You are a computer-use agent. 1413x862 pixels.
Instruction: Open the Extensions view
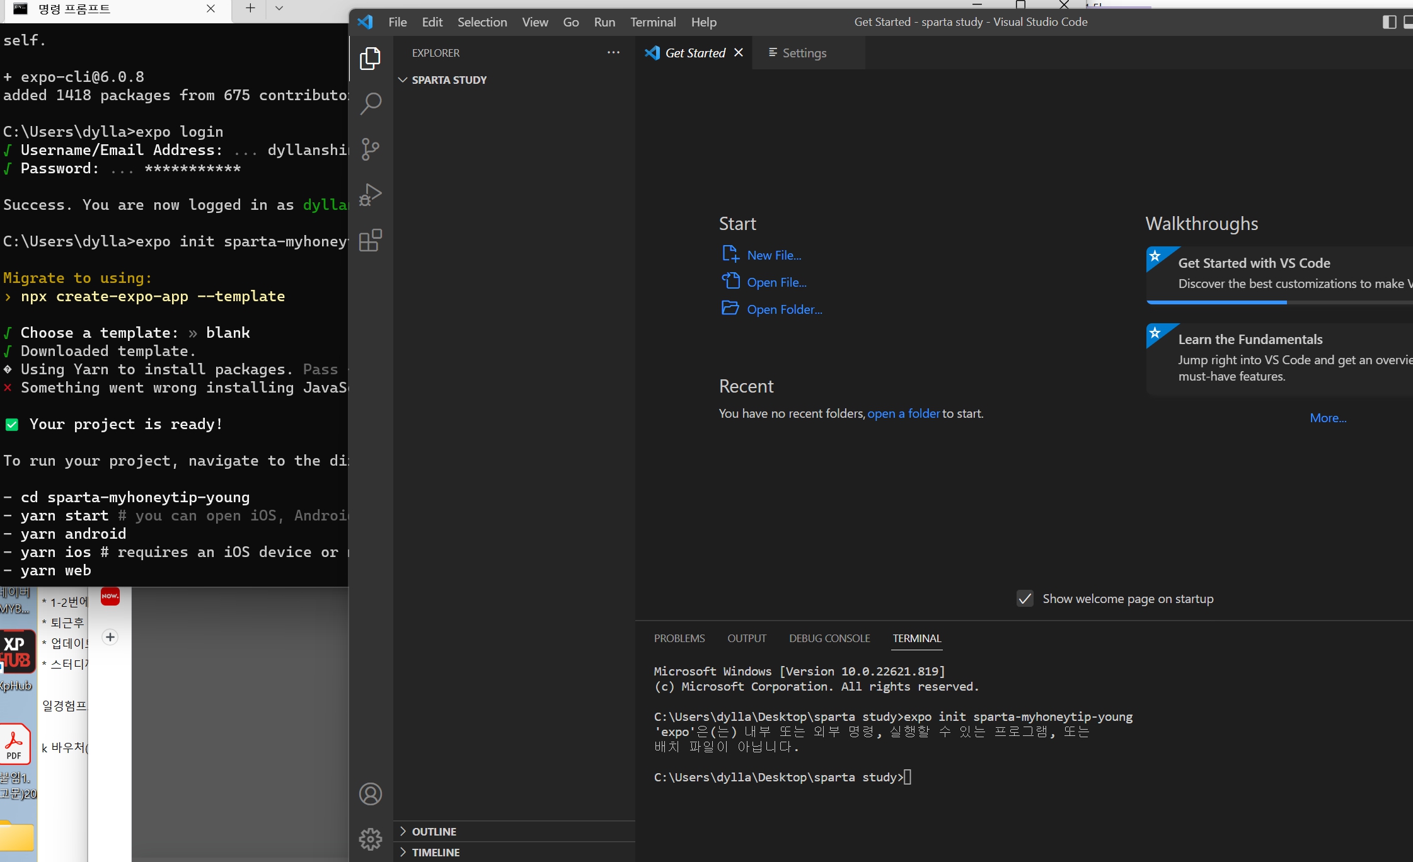click(371, 240)
